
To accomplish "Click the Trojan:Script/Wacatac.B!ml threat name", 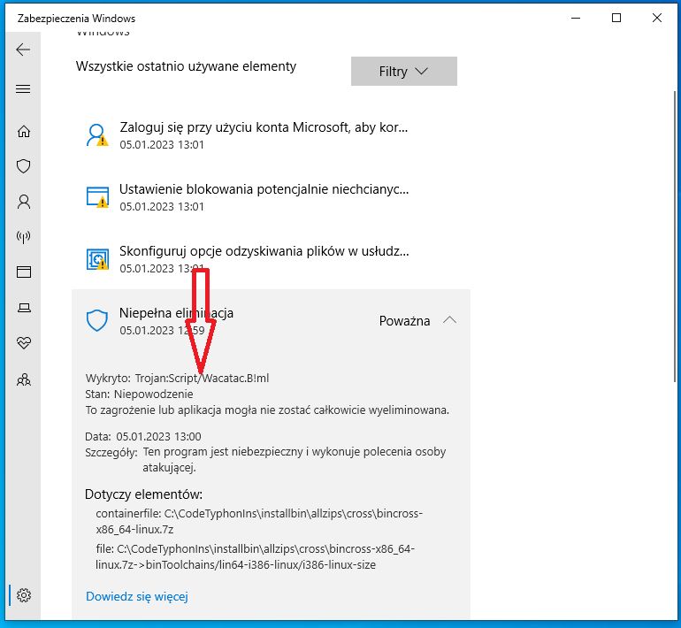I will click(202, 378).
